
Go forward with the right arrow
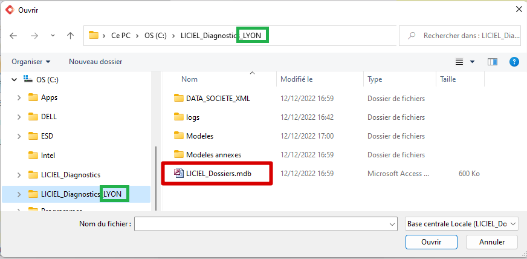(34, 36)
